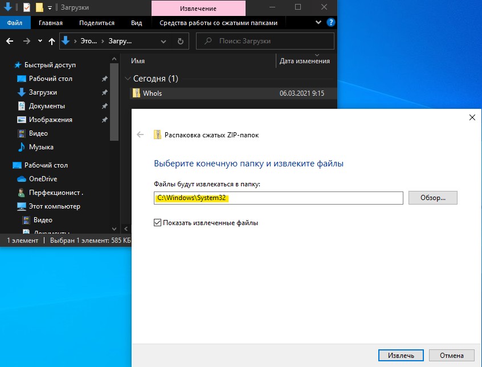The image size is (482, 367).
Task: Click Properties icon in quick access toolbar
Action: pos(27,7)
